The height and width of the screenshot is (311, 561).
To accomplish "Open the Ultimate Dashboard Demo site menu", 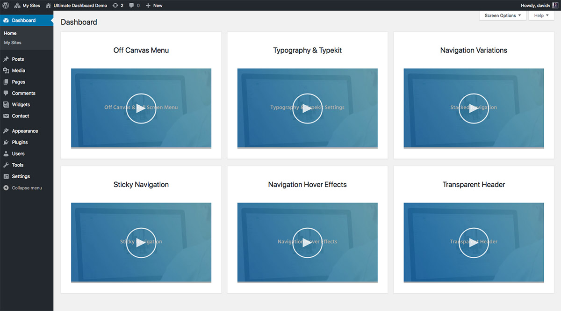I will point(76,5).
